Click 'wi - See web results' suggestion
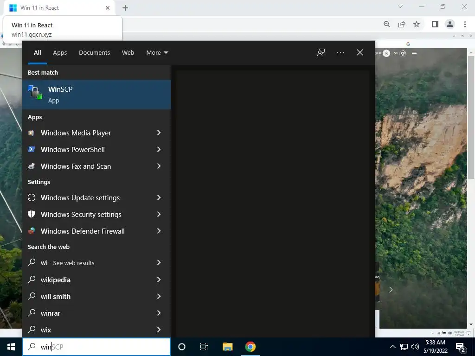475x356 pixels. pos(96,262)
